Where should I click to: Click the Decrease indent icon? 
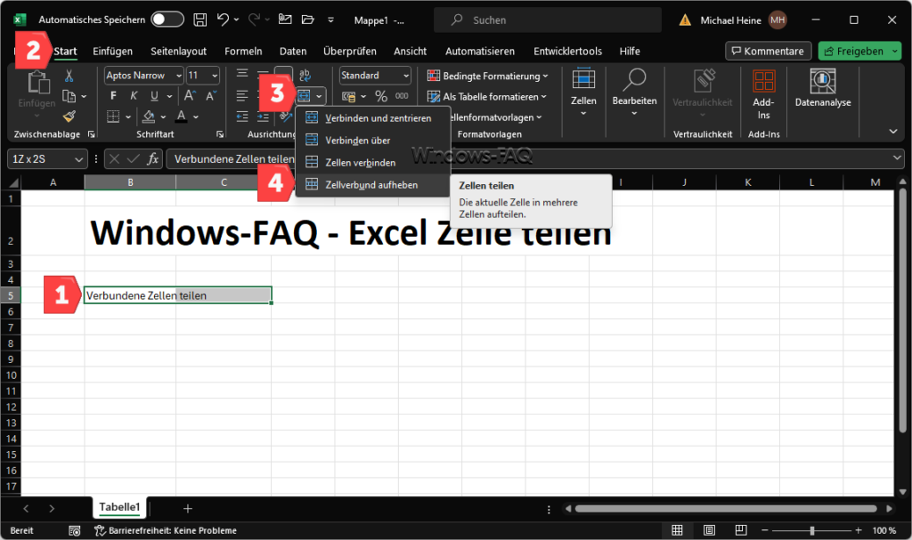[x=242, y=117]
